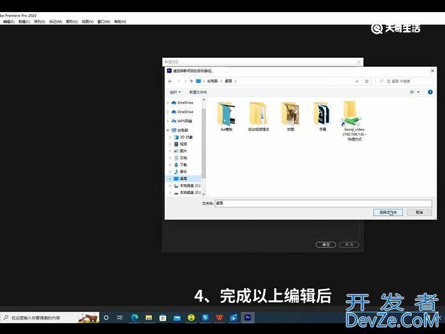Viewport: 445px width, 334px height.
Task: Close the file picker dialog
Action: 432,71
